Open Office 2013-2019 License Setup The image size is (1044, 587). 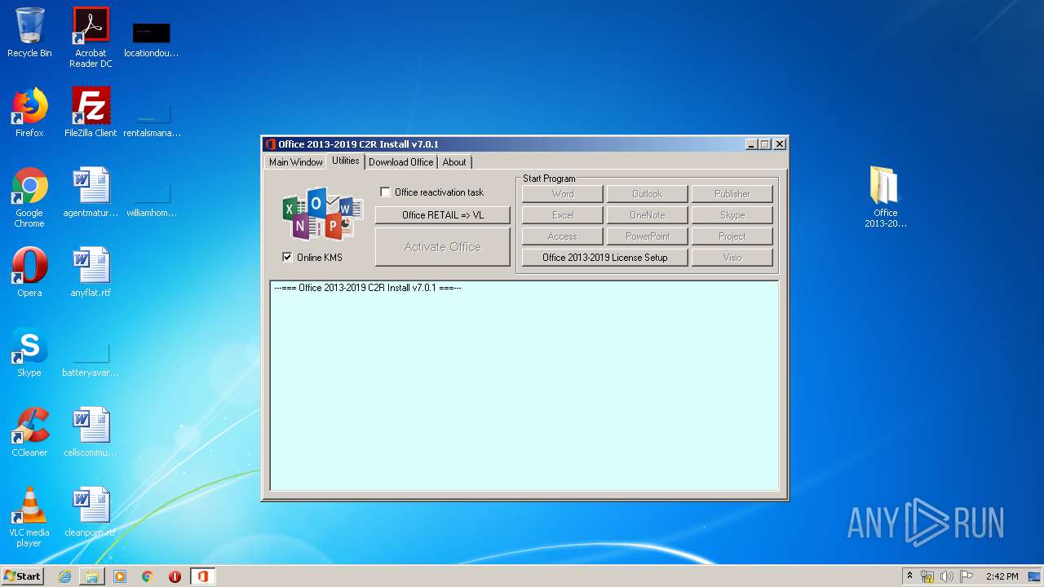point(605,258)
